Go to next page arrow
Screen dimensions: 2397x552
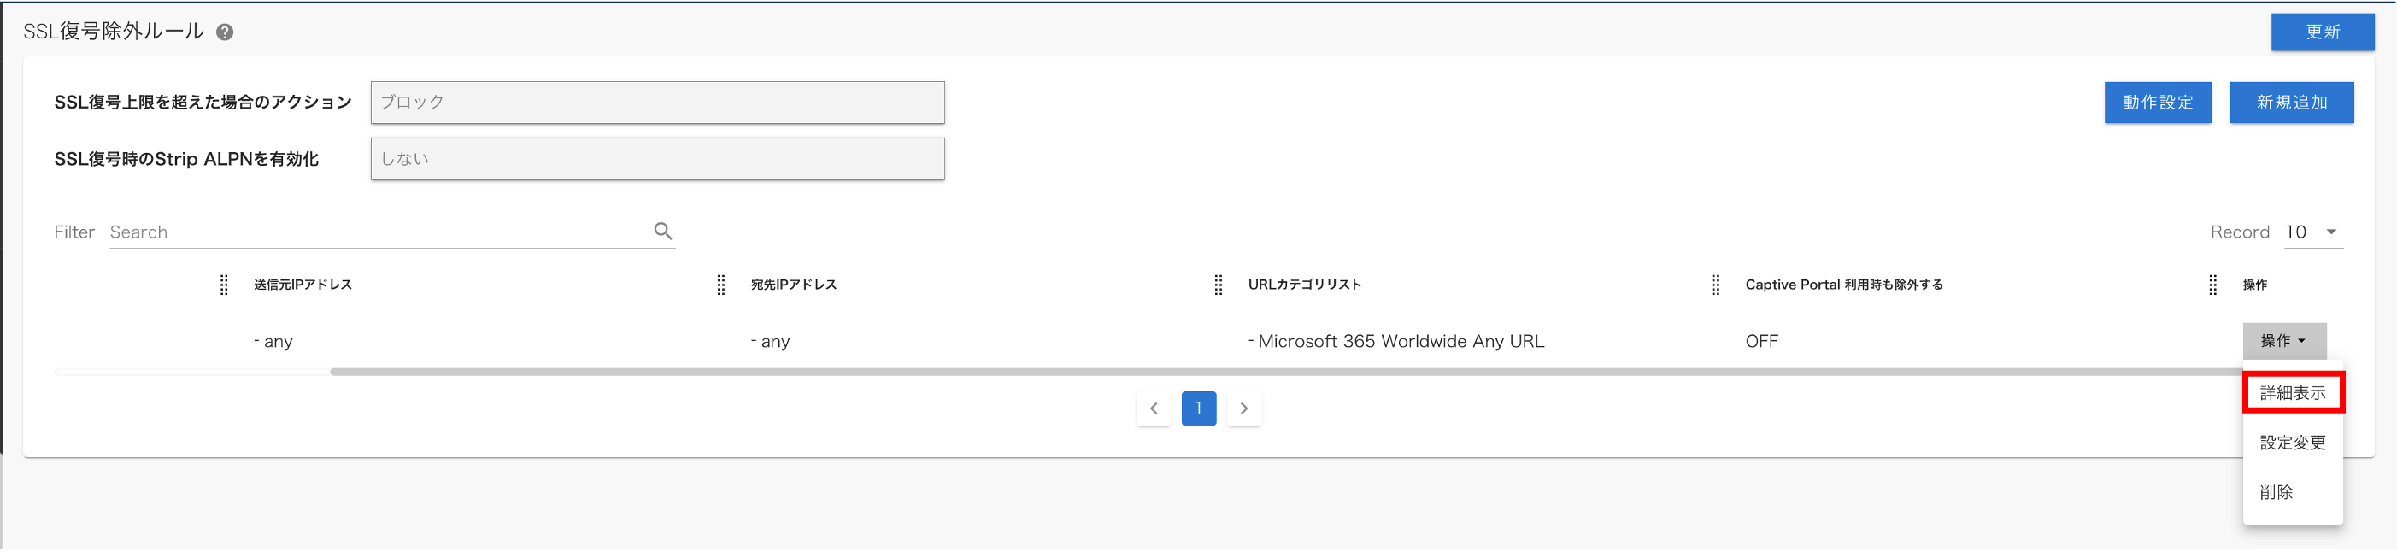(1243, 408)
